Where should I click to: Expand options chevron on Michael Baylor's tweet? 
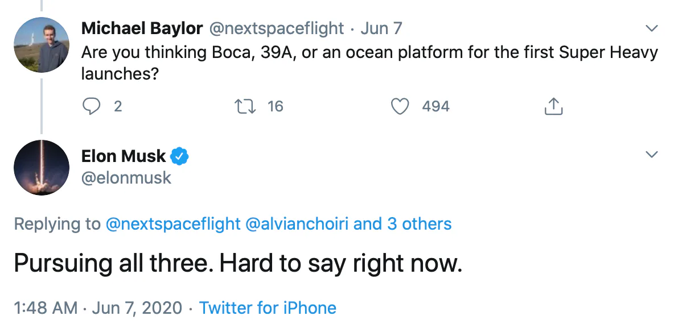point(651,28)
